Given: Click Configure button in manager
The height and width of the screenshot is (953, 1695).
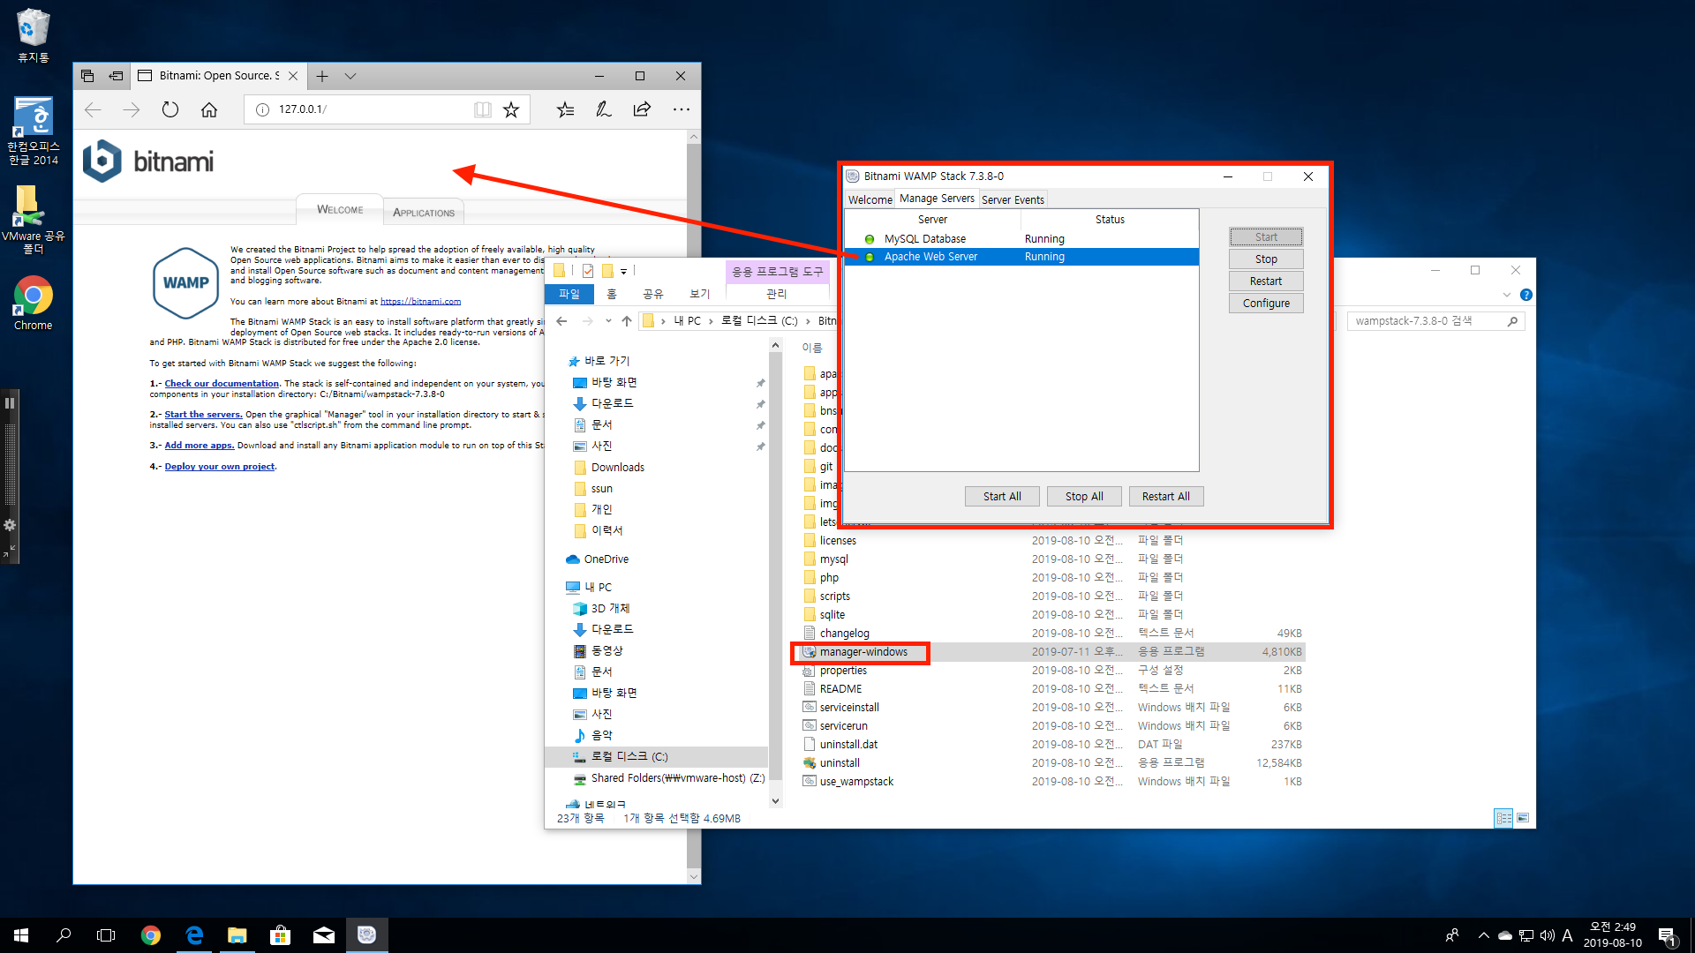Looking at the screenshot, I should click(x=1266, y=304).
